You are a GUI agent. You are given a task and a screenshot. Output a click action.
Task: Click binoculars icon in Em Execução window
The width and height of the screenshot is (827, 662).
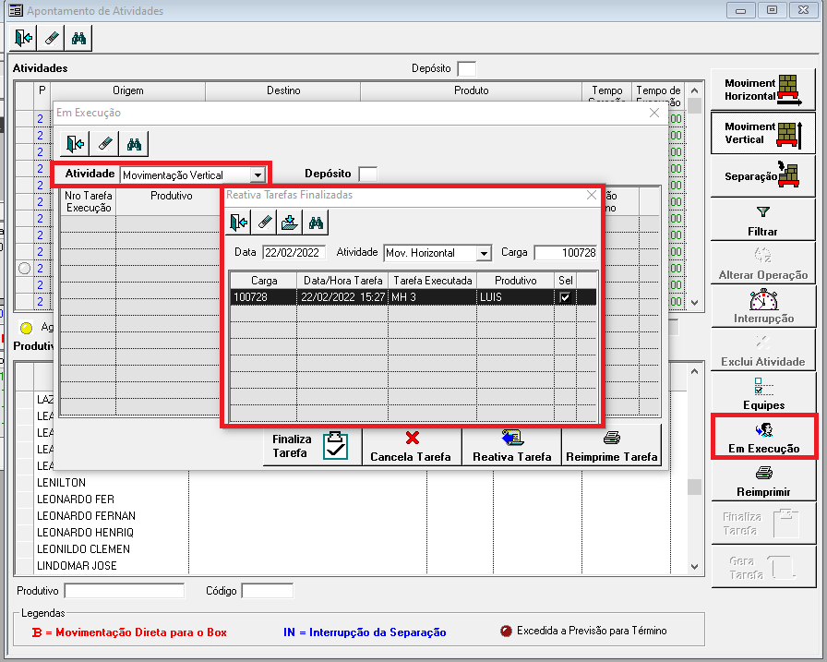134,144
